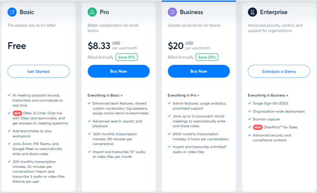Image resolution: width=317 pixels, height=193 pixels.
Task: Click checkmark beside Advanced search, export feature
Action: pos(89,121)
